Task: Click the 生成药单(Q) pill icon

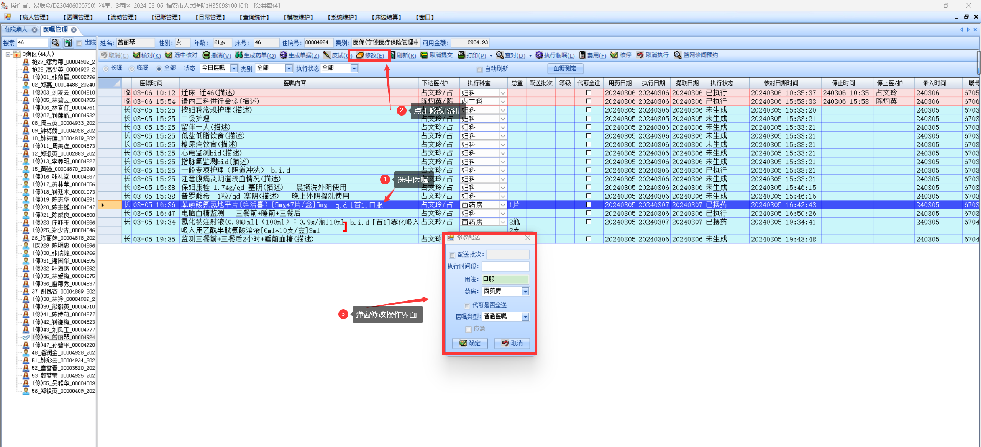Action: (x=239, y=55)
